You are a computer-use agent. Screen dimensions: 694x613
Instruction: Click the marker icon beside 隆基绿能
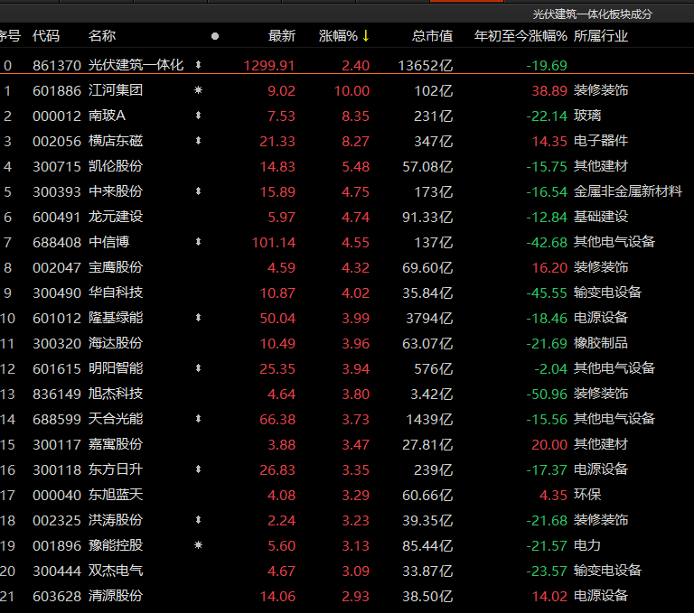click(198, 318)
